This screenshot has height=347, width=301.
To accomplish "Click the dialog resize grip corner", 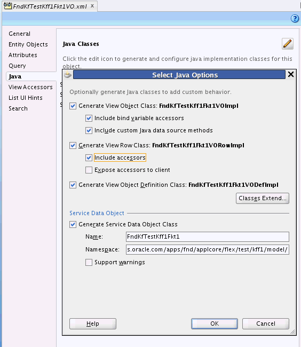I will click(x=292, y=332).
